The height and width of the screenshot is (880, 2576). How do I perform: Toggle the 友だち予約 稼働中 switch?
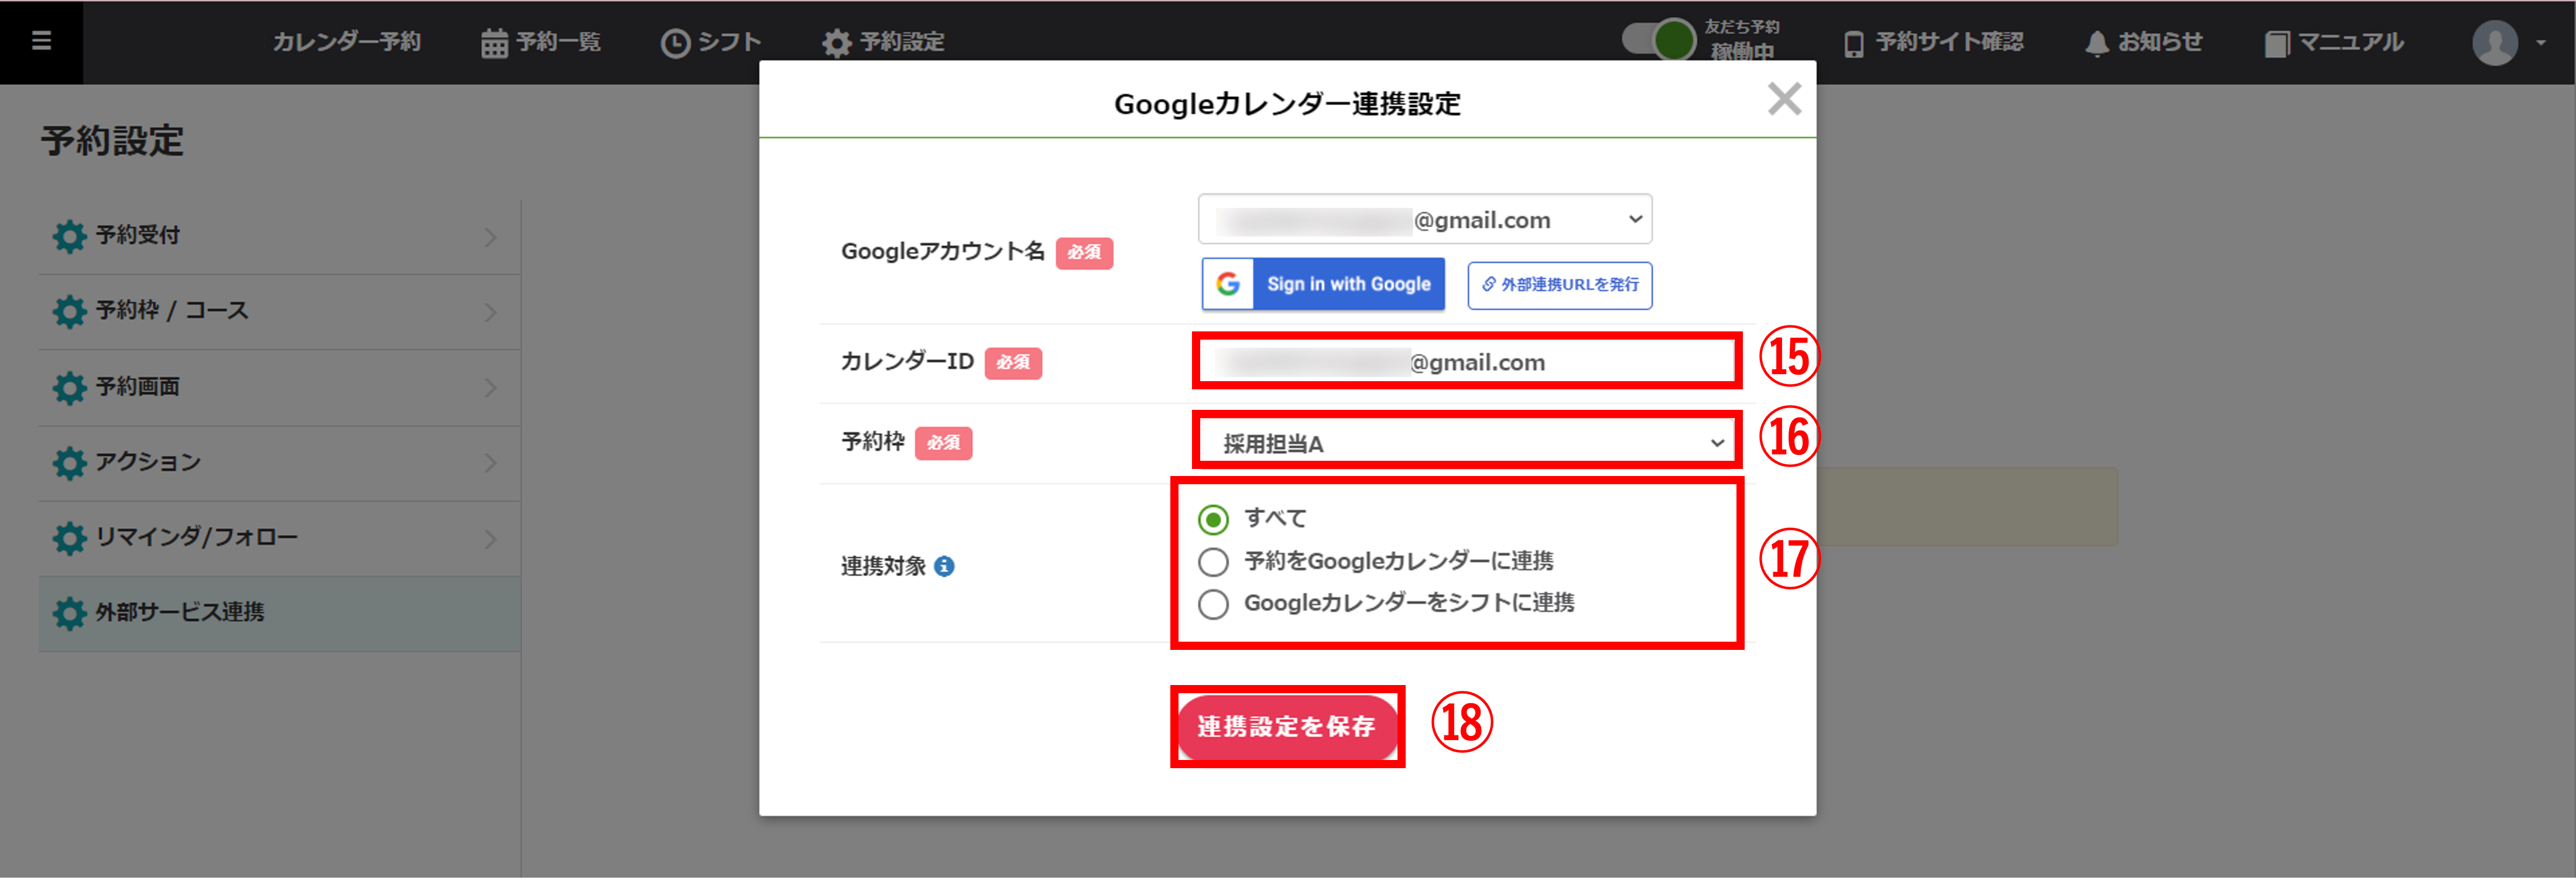pos(1659,40)
